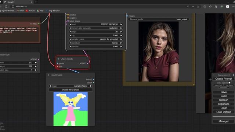The image size is (235, 132).
Task: Add page to favorites star icon
Action: point(198,7)
